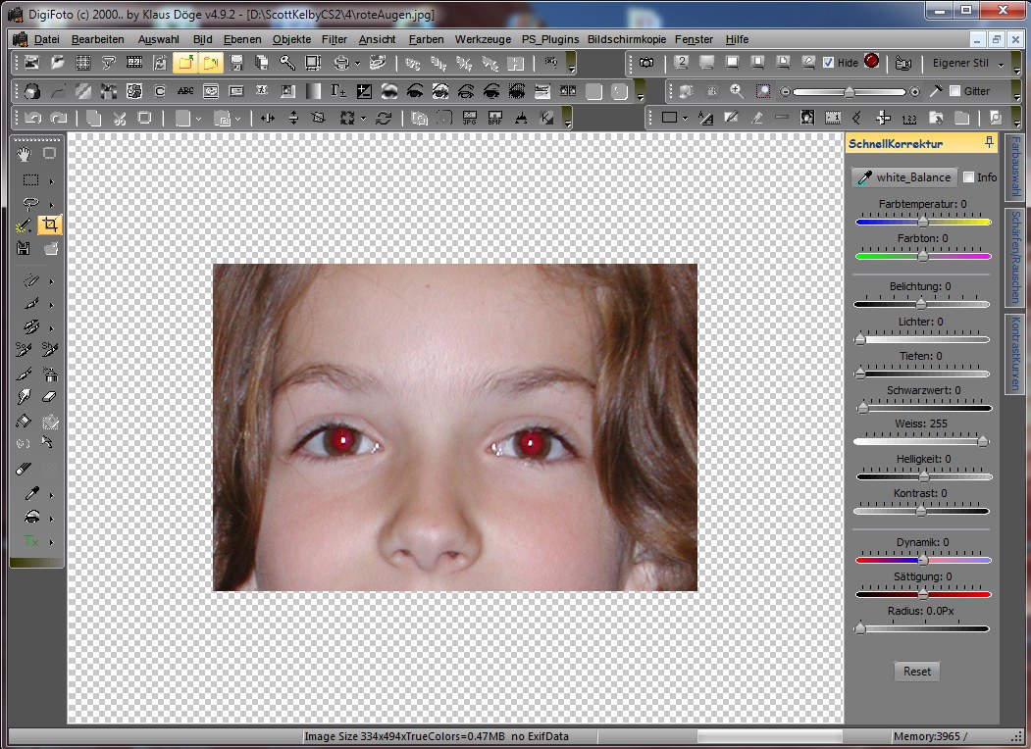Click the Undo arrow icon
The image size is (1031, 749).
click(33, 118)
